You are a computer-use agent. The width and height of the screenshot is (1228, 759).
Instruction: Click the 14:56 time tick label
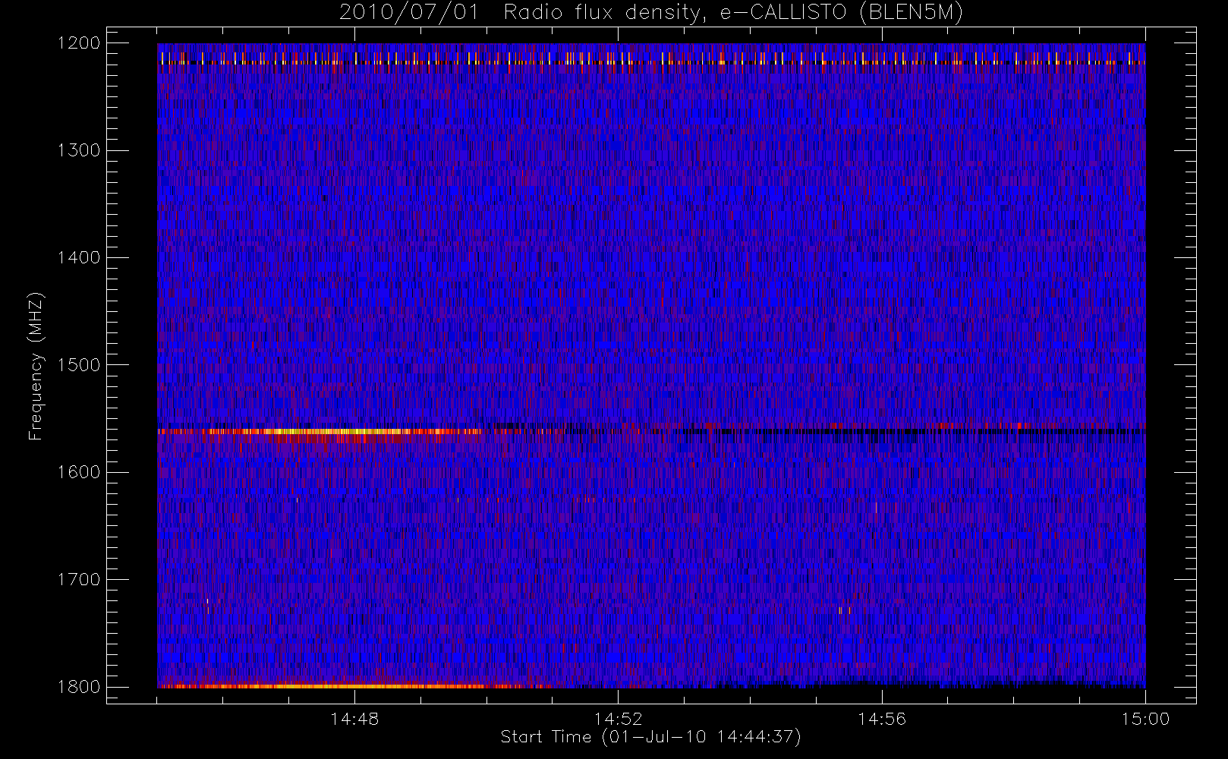[882, 719]
